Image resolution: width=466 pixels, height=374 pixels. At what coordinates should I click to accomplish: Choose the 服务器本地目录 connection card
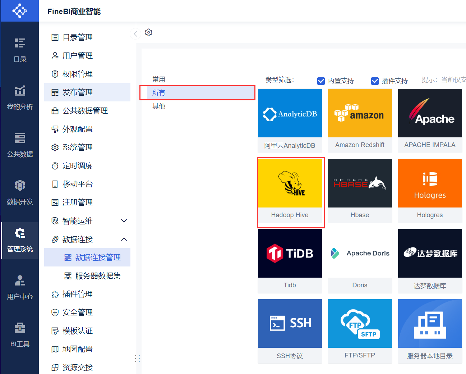pyautogui.click(x=430, y=331)
